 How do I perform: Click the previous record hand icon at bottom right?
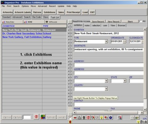[x=133, y=118]
